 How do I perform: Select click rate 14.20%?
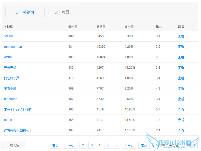point(130,68)
